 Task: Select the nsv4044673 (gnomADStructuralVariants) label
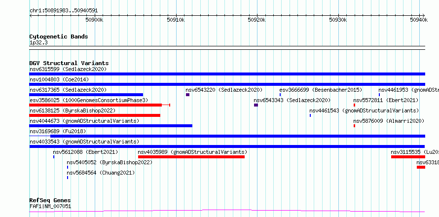(x=84, y=121)
